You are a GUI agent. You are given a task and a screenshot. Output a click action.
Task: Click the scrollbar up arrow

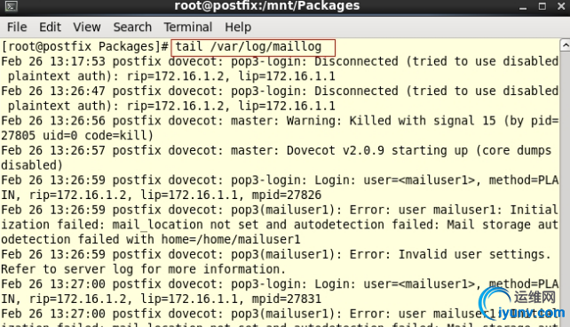click(x=565, y=45)
